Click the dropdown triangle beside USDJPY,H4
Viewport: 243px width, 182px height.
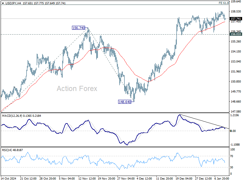coord(3,3)
